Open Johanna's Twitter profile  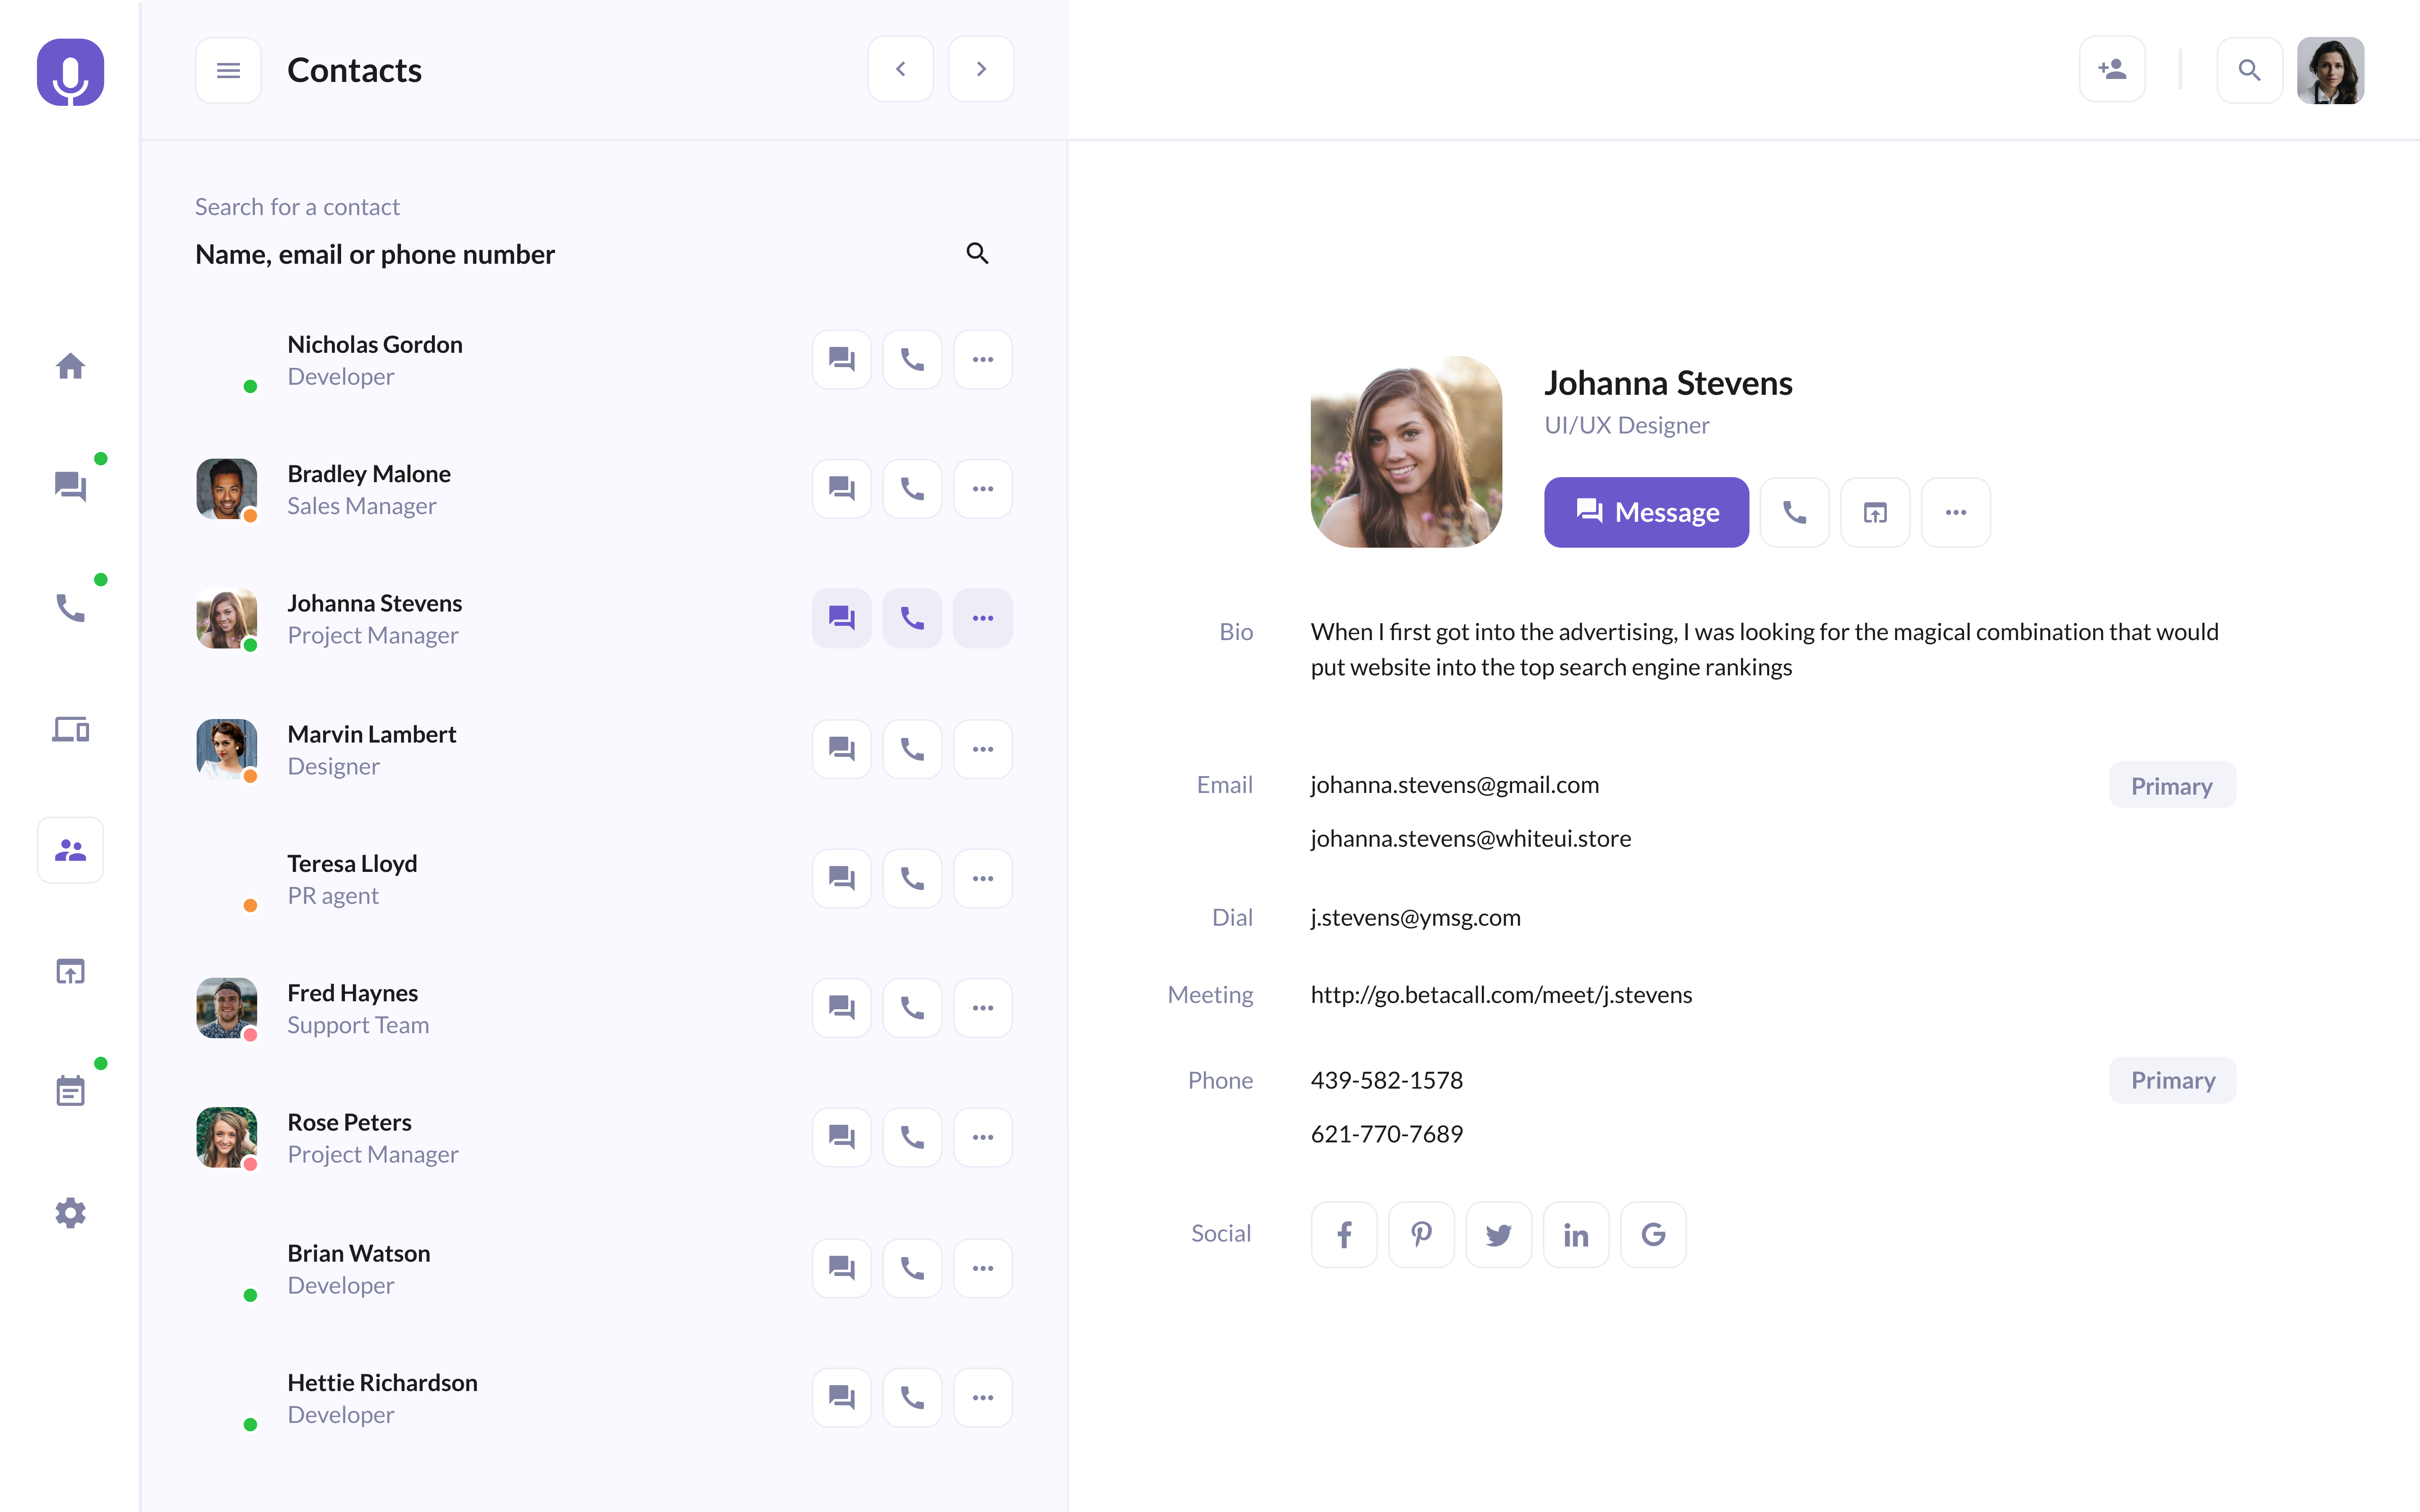[x=1498, y=1234]
